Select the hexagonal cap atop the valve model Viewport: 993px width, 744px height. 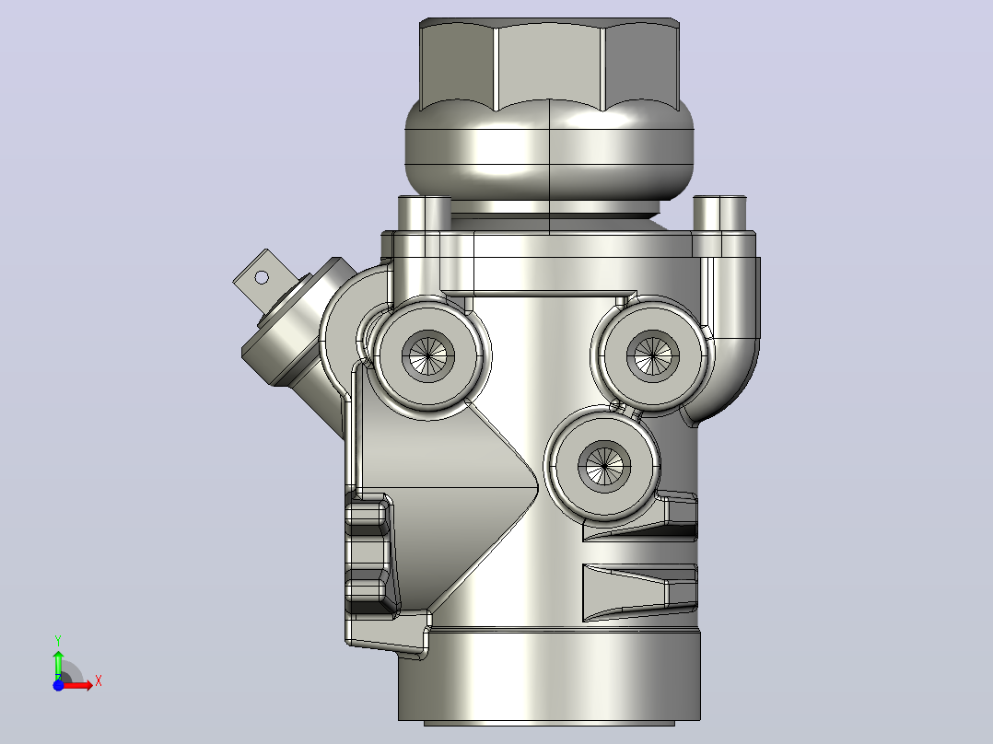[x=550, y=64]
